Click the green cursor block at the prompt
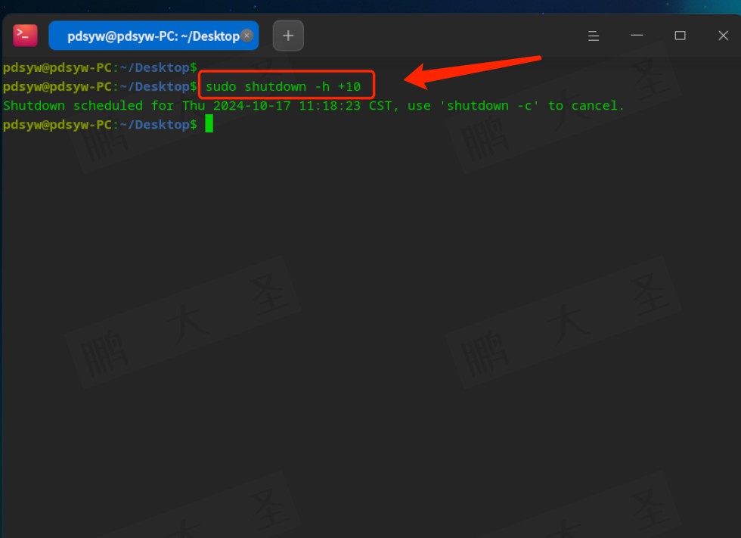 [x=209, y=124]
